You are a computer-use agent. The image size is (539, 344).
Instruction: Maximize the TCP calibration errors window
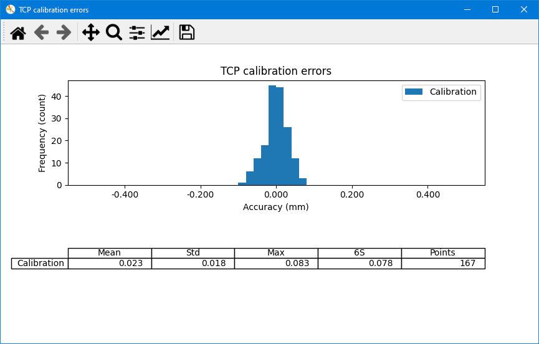click(x=495, y=9)
